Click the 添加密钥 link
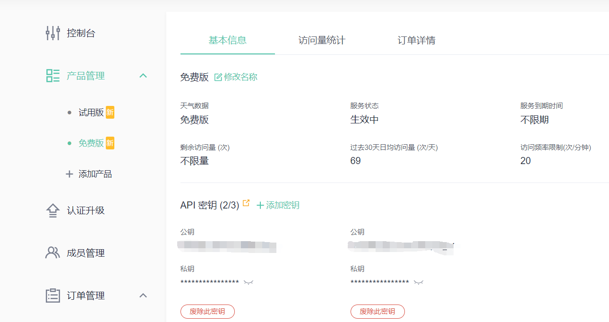Viewport: 609px width, 322px height. click(278, 205)
